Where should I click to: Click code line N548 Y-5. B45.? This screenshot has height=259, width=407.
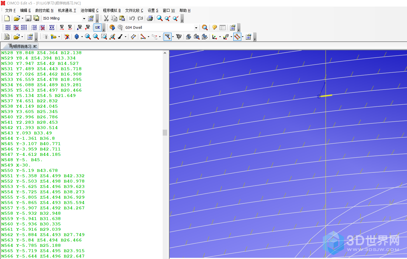[x=22, y=160]
